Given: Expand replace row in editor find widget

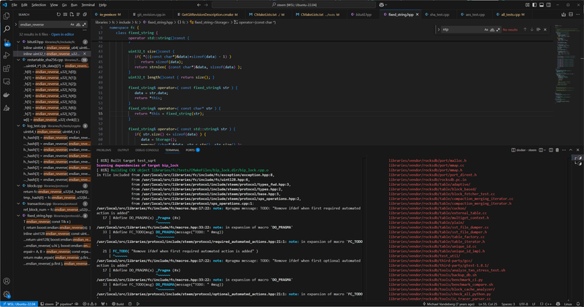Looking at the screenshot, I should point(439,29).
